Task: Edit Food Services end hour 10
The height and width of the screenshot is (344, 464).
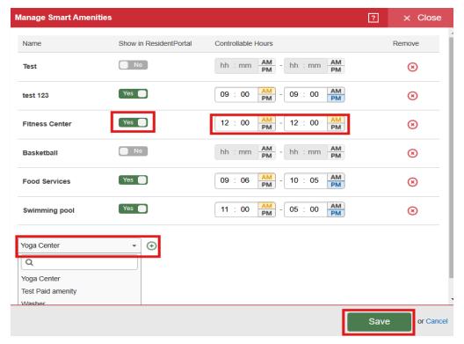Action: [x=294, y=180]
